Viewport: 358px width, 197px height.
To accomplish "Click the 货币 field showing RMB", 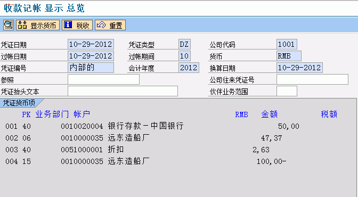I will point(289,56).
